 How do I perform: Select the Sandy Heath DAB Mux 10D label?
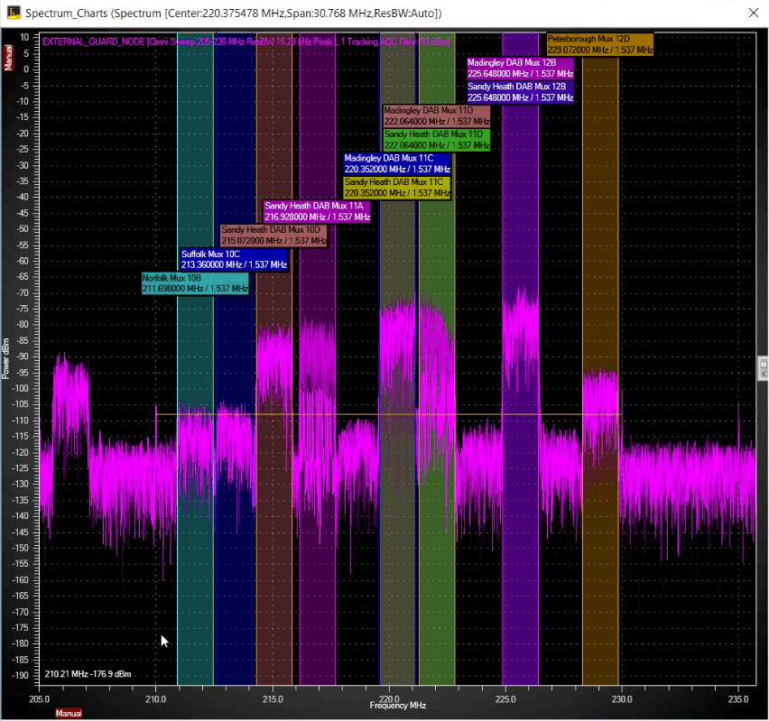(x=273, y=235)
